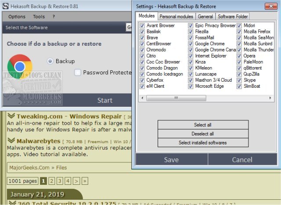Click the scrollbar left arrow in modules list

coord(142,98)
